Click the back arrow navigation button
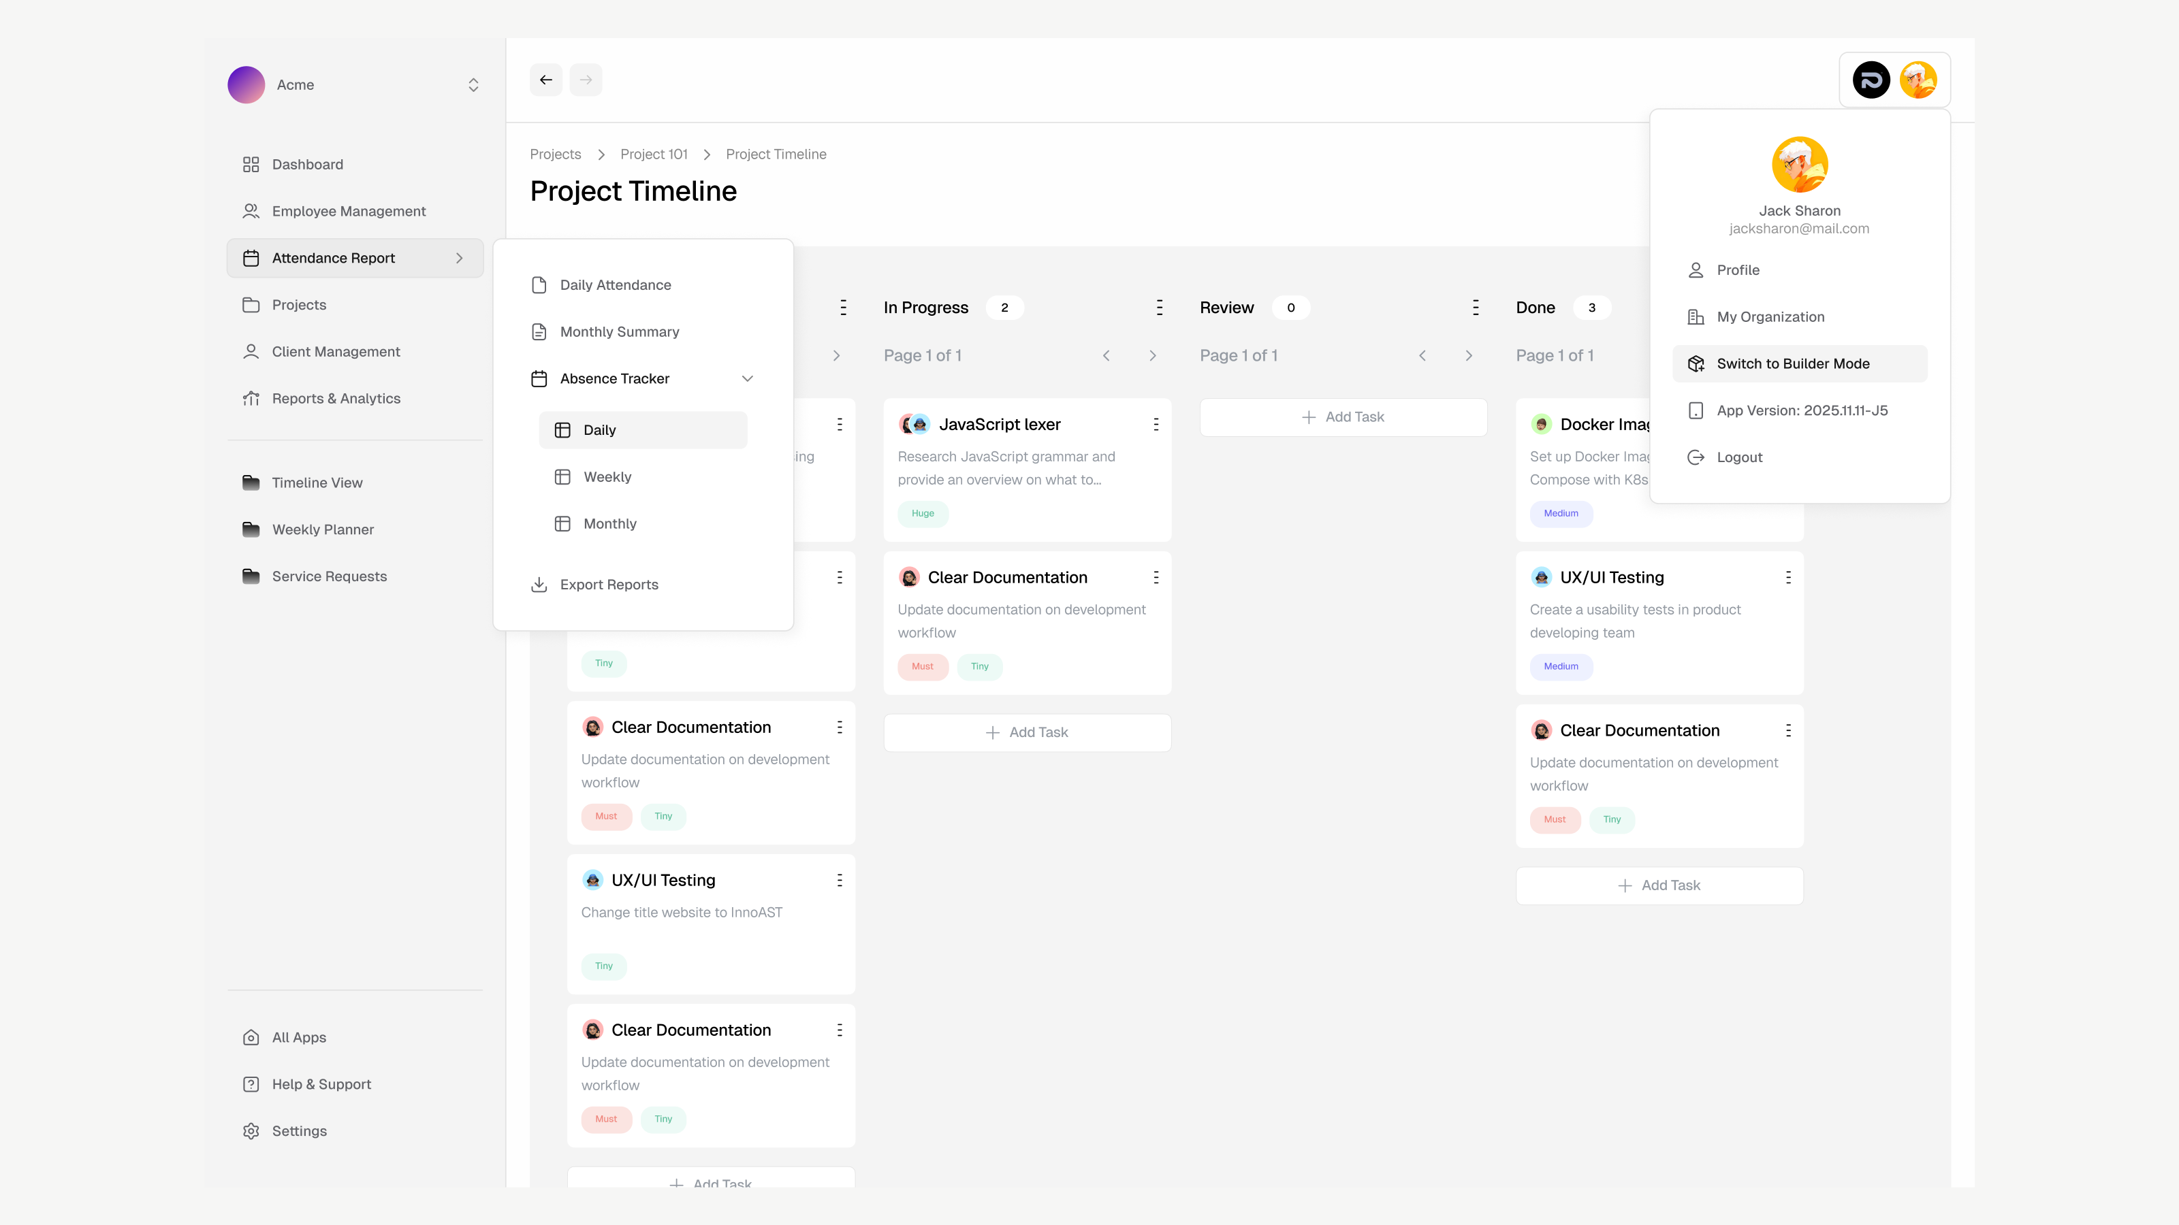This screenshot has height=1225, width=2179. [545, 80]
